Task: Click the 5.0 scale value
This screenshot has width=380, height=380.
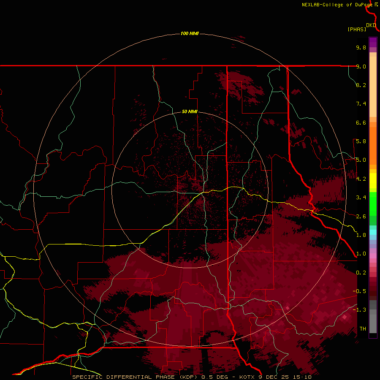Action: (361, 160)
